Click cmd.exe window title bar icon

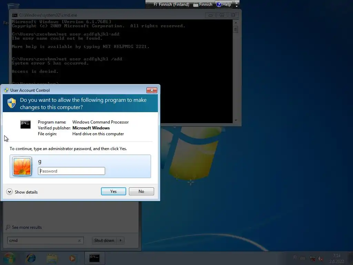(x=15, y=15)
